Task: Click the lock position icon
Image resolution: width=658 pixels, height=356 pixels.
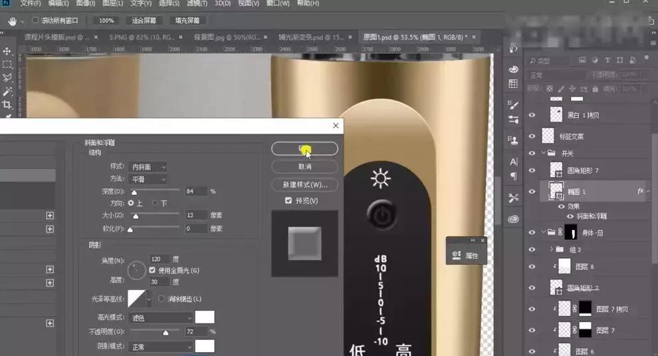Action: pos(572,89)
